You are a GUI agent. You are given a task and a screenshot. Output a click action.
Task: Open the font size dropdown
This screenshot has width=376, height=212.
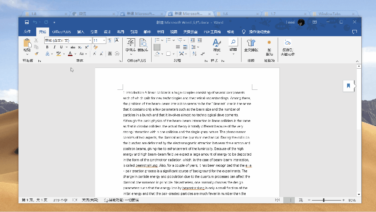tap(104, 40)
